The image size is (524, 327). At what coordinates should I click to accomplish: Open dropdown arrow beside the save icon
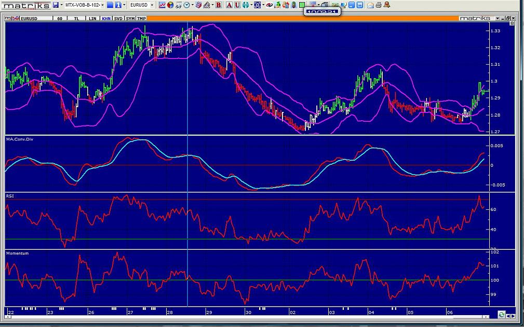pos(62,5)
